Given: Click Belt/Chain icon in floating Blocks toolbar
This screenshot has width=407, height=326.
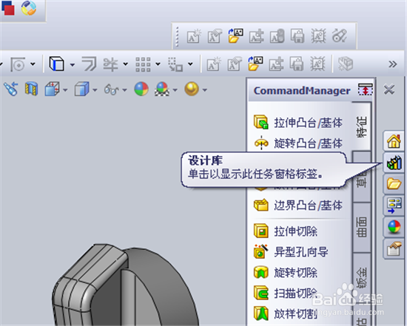Looking at the screenshot, I should coord(339,35).
